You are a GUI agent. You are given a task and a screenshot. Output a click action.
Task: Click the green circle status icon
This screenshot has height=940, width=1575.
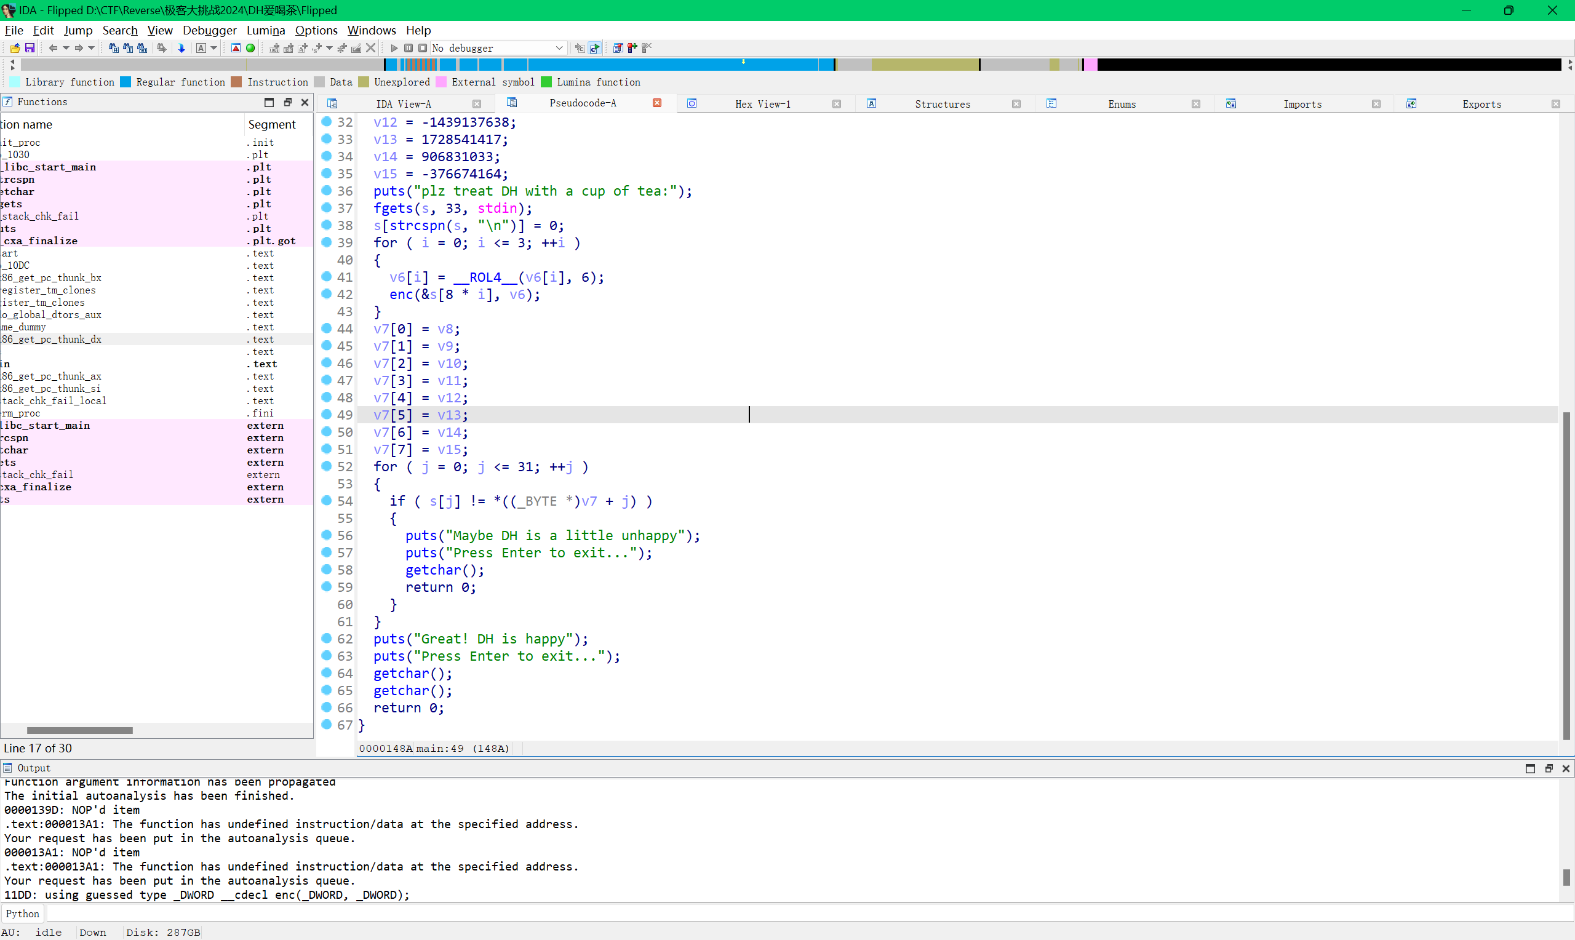[251, 48]
